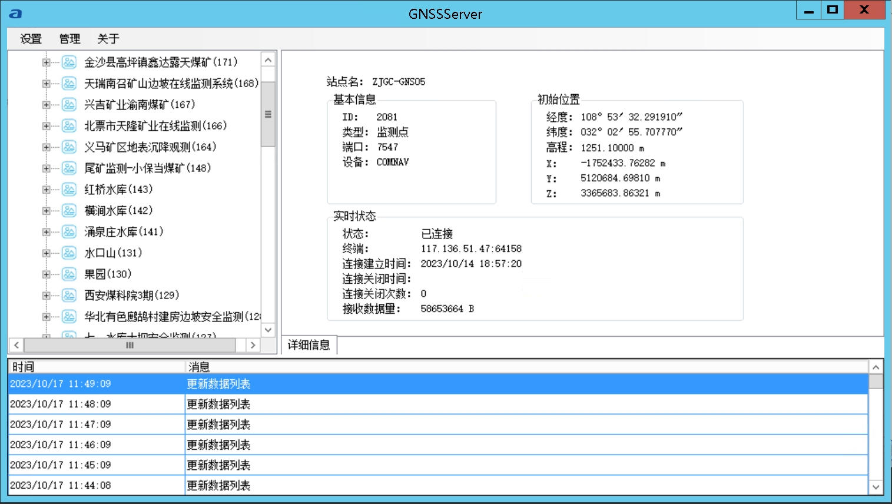Select tree item 果园(130)
This screenshot has height=504, width=892.
pos(108,274)
